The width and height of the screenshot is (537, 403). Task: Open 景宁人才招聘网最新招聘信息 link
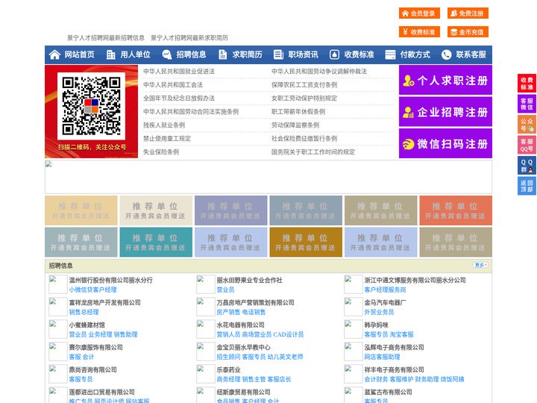click(x=105, y=38)
